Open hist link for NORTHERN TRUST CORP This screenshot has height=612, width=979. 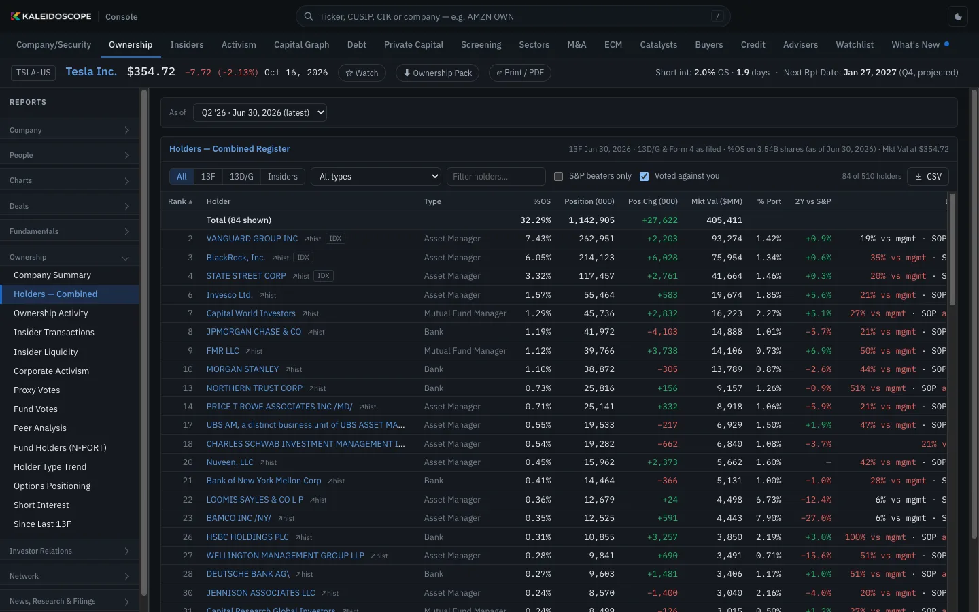[x=317, y=388]
